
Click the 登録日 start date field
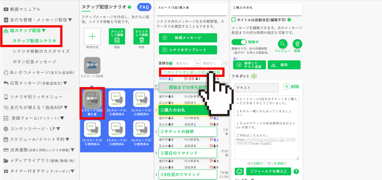[184, 63]
